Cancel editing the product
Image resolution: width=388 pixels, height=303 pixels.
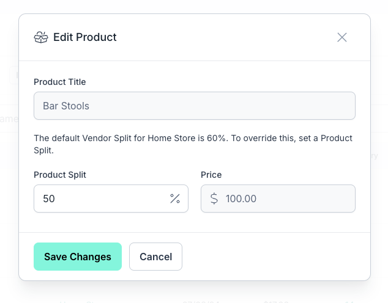(x=155, y=257)
